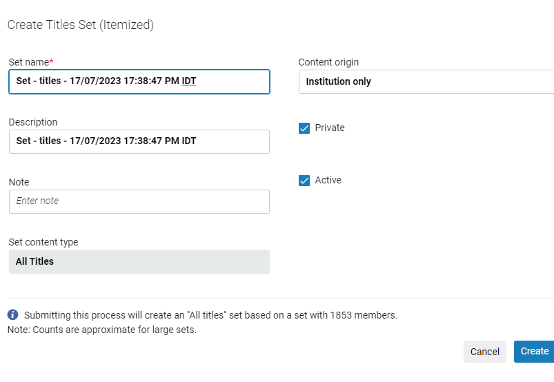The width and height of the screenshot is (554, 382).
Task: Cancel the set creation
Action: pos(484,352)
